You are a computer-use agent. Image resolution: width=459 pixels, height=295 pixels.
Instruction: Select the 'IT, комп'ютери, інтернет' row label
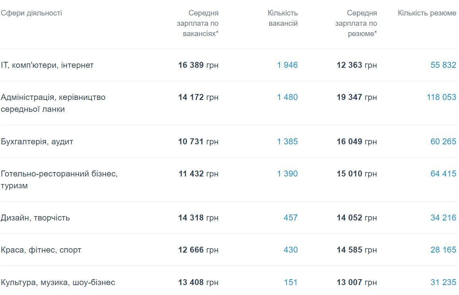point(47,65)
